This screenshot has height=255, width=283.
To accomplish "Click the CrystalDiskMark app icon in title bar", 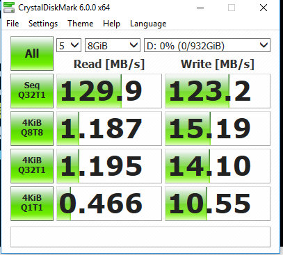I will pyautogui.click(x=9, y=8).
